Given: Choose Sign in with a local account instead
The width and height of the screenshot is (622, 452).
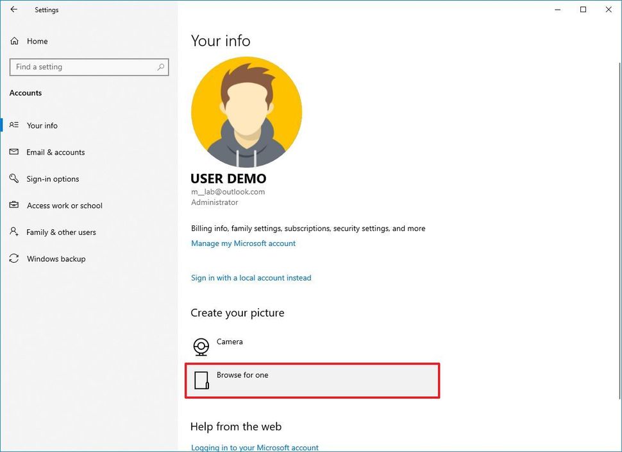Looking at the screenshot, I should (x=251, y=278).
